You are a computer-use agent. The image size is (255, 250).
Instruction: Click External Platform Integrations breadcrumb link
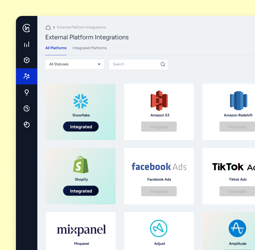[81, 27]
